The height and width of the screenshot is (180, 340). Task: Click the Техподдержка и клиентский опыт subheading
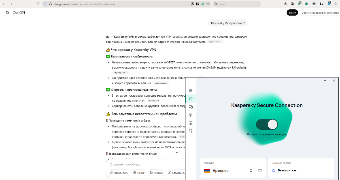coord(133,154)
